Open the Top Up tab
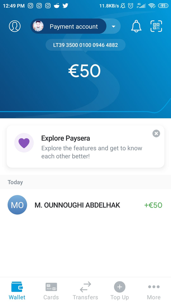Image resolution: width=171 pixels, height=304 pixels. click(x=120, y=291)
